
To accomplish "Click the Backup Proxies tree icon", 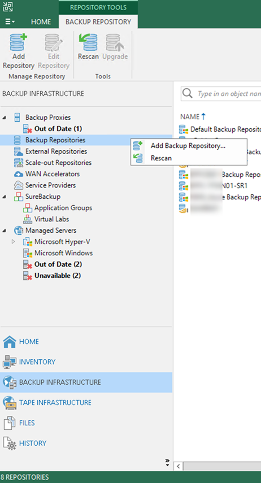I will click(18, 118).
